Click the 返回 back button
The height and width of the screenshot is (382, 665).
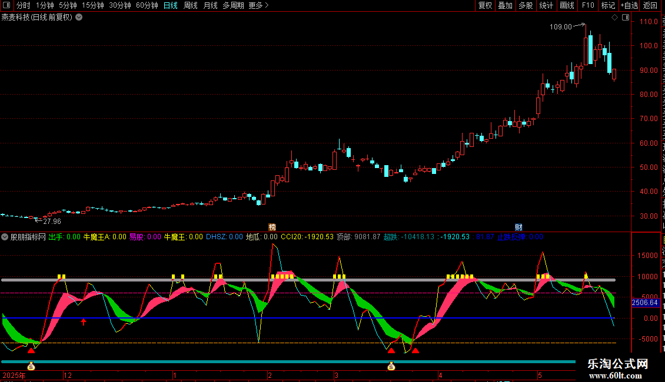click(650, 5)
